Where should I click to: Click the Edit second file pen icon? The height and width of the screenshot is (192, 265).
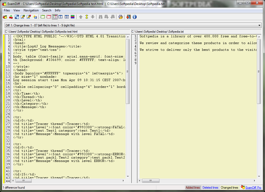pyautogui.click(x=29, y=17)
